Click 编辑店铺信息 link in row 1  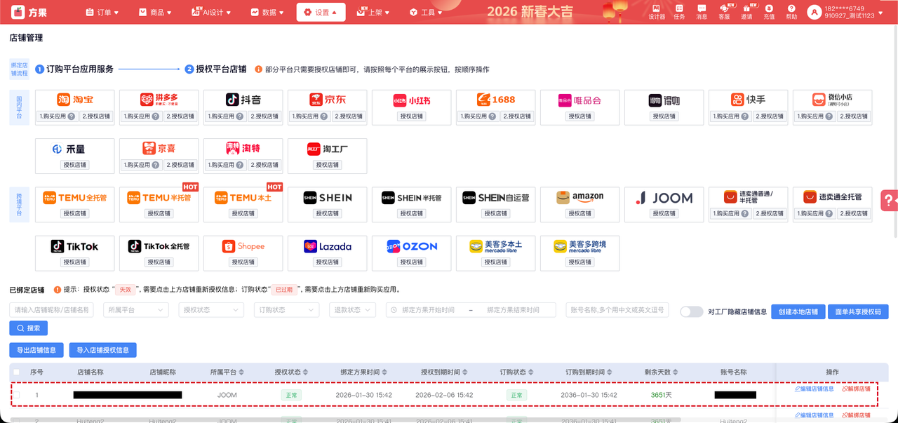(814, 389)
